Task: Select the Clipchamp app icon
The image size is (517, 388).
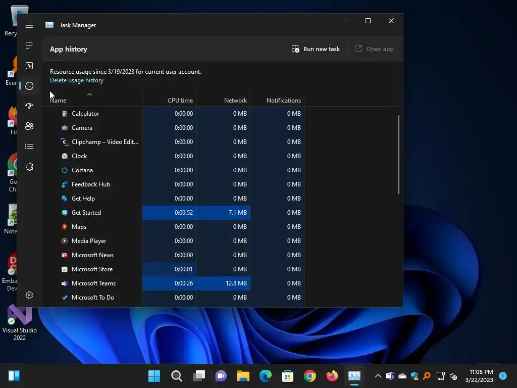Action: click(65, 142)
